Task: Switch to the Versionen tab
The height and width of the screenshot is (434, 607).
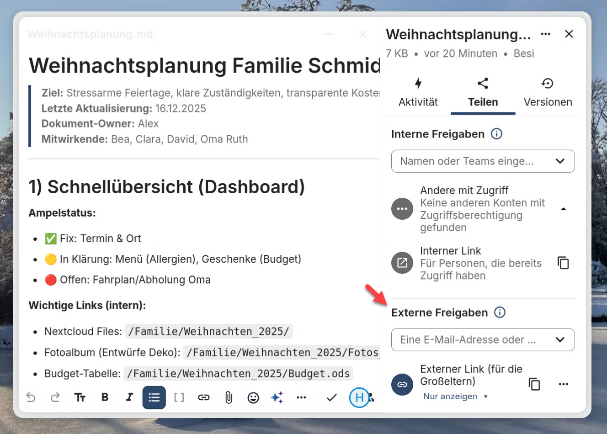Action: click(x=548, y=92)
